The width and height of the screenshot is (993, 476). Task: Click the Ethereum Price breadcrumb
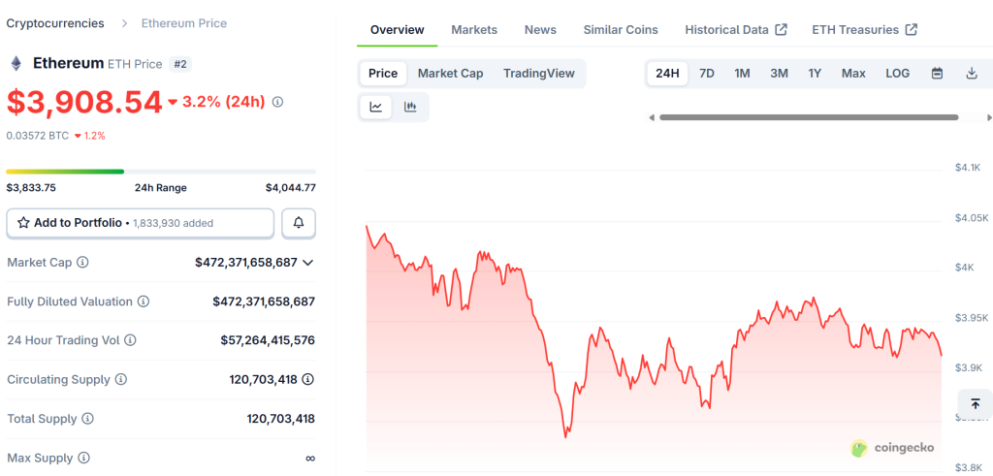[x=184, y=23]
